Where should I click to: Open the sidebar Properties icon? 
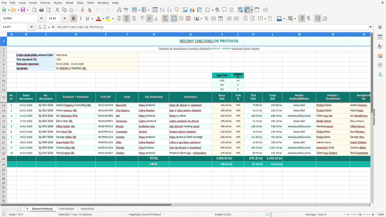380,37
